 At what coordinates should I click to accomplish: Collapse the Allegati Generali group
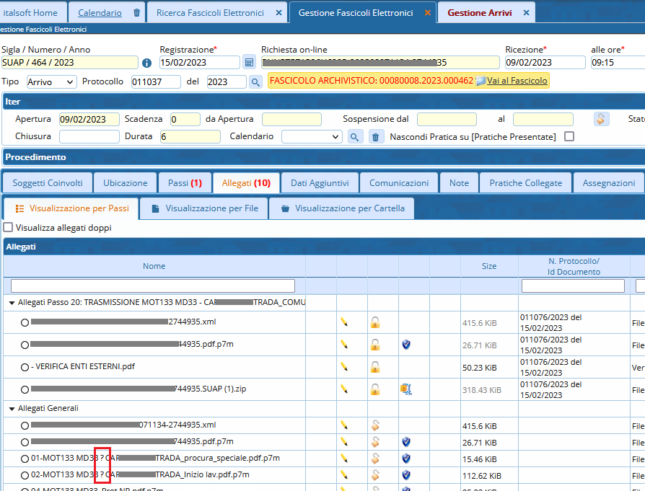tap(12, 409)
